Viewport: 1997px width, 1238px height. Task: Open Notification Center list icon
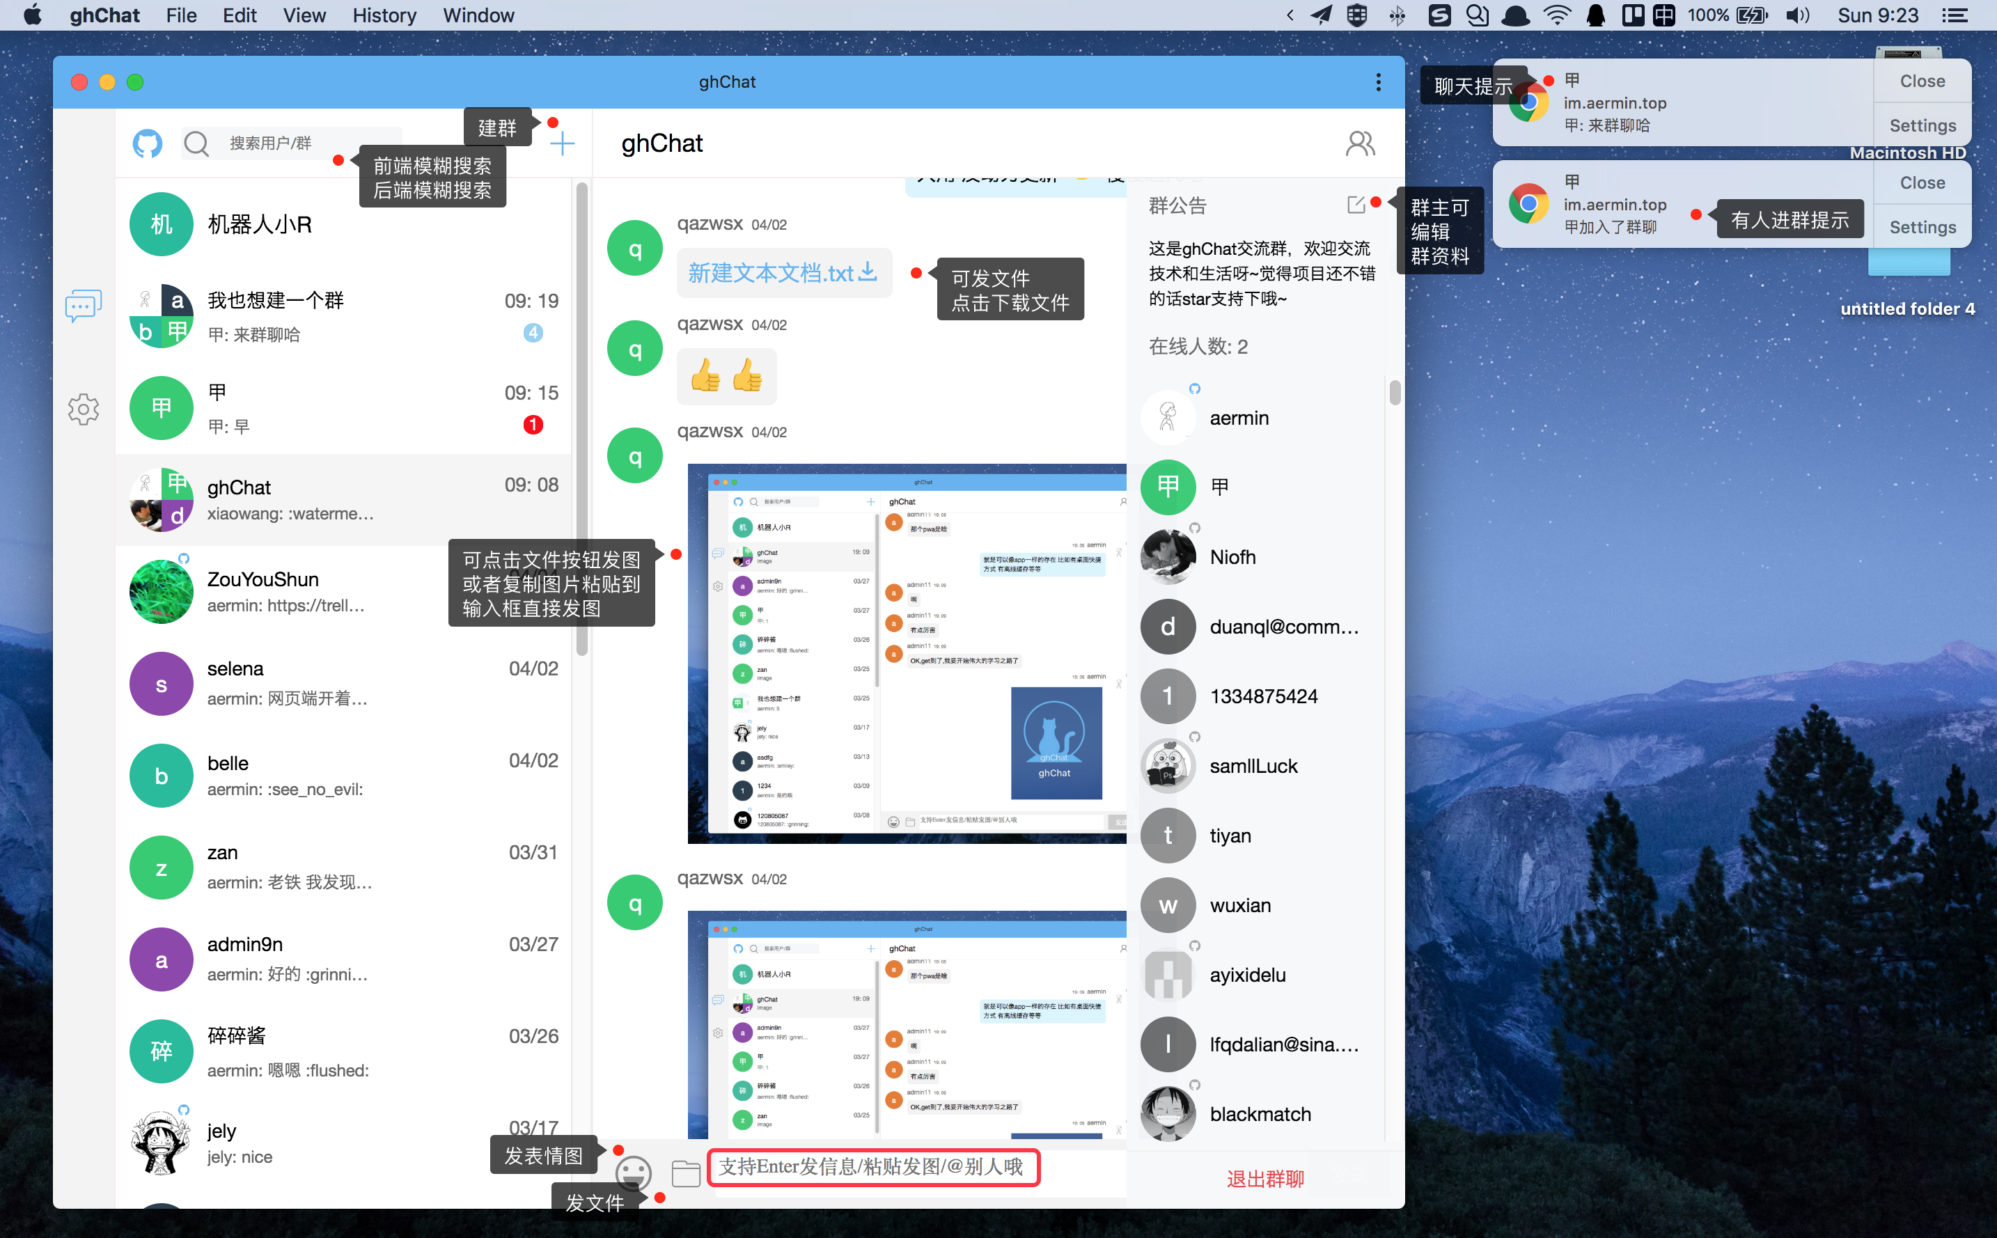(x=1955, y=15)
